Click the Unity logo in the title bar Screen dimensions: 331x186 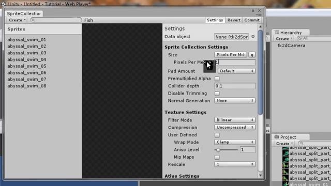point(3,4)
